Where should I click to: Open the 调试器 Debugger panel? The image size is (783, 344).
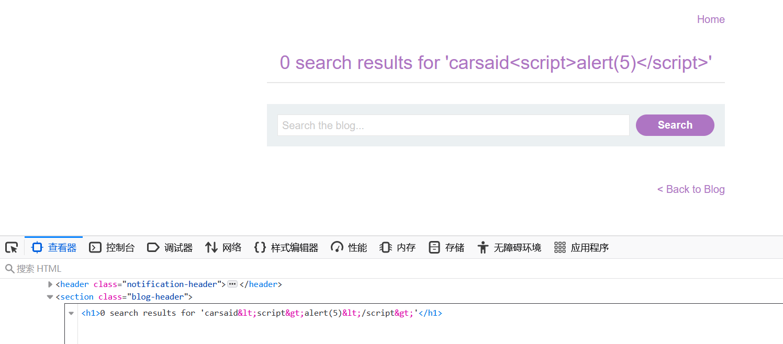[x=170, y=248]
